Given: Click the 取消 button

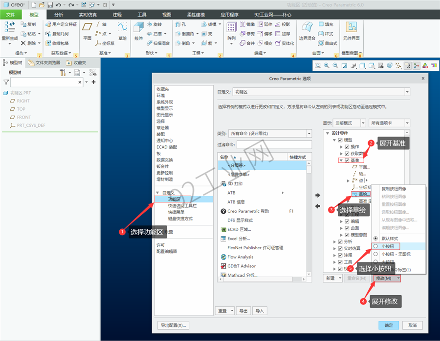Looking at the screenshot, I should 412,325.
